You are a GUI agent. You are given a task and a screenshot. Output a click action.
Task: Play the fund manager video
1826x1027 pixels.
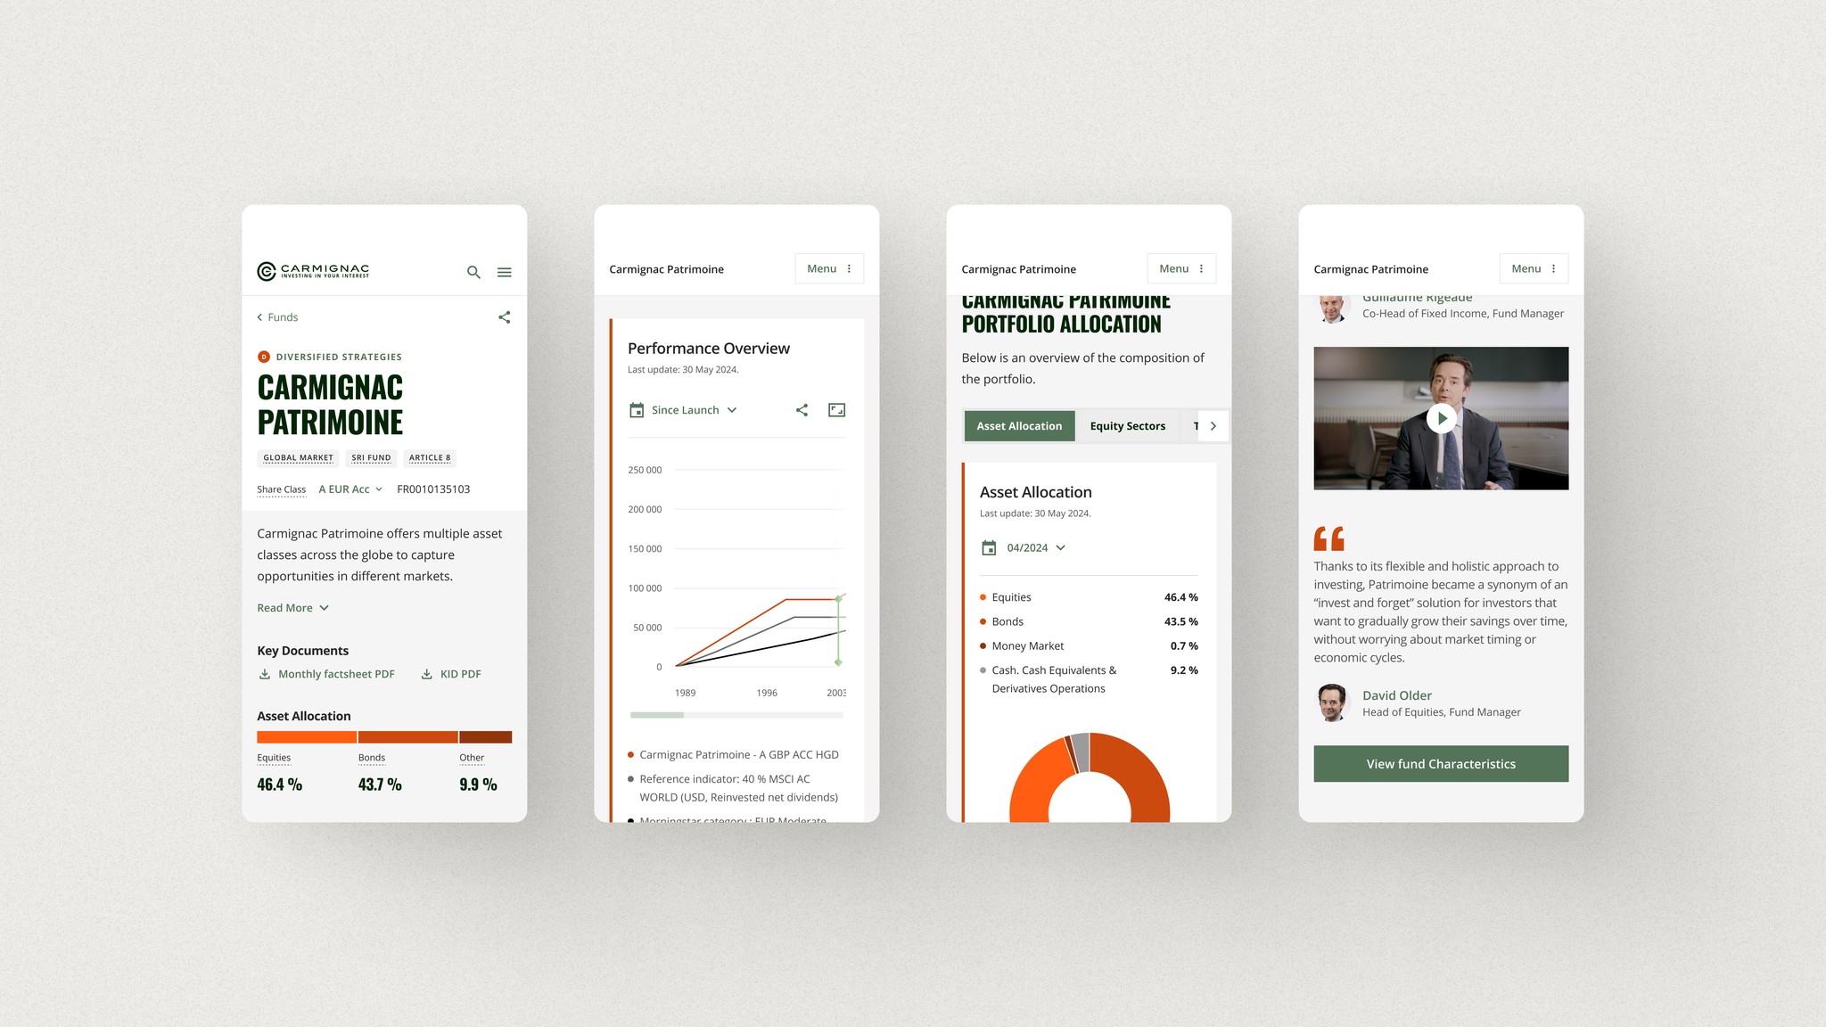point(1443,417)
